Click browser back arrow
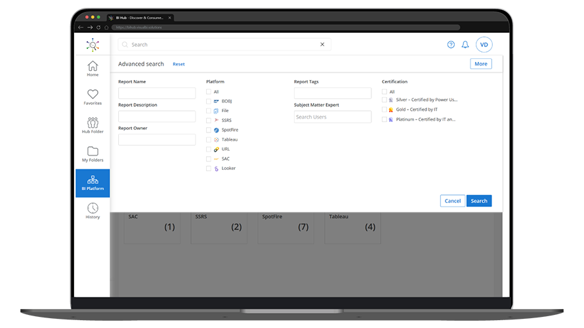 (81, 27)
